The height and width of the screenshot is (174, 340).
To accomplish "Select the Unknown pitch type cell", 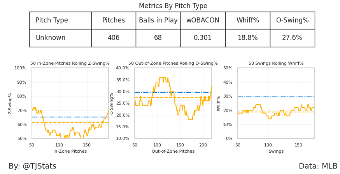I will (x=51, y=38).
